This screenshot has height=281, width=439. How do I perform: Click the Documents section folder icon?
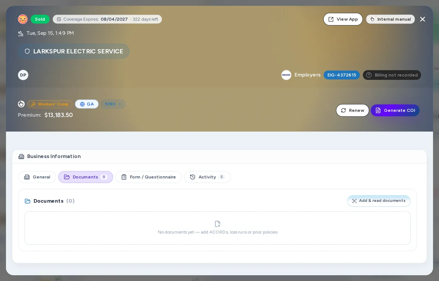(27, 201)
